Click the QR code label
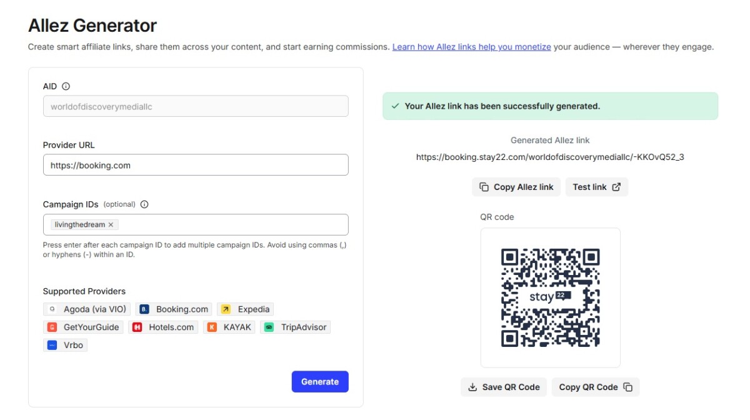 pos(497,217)
